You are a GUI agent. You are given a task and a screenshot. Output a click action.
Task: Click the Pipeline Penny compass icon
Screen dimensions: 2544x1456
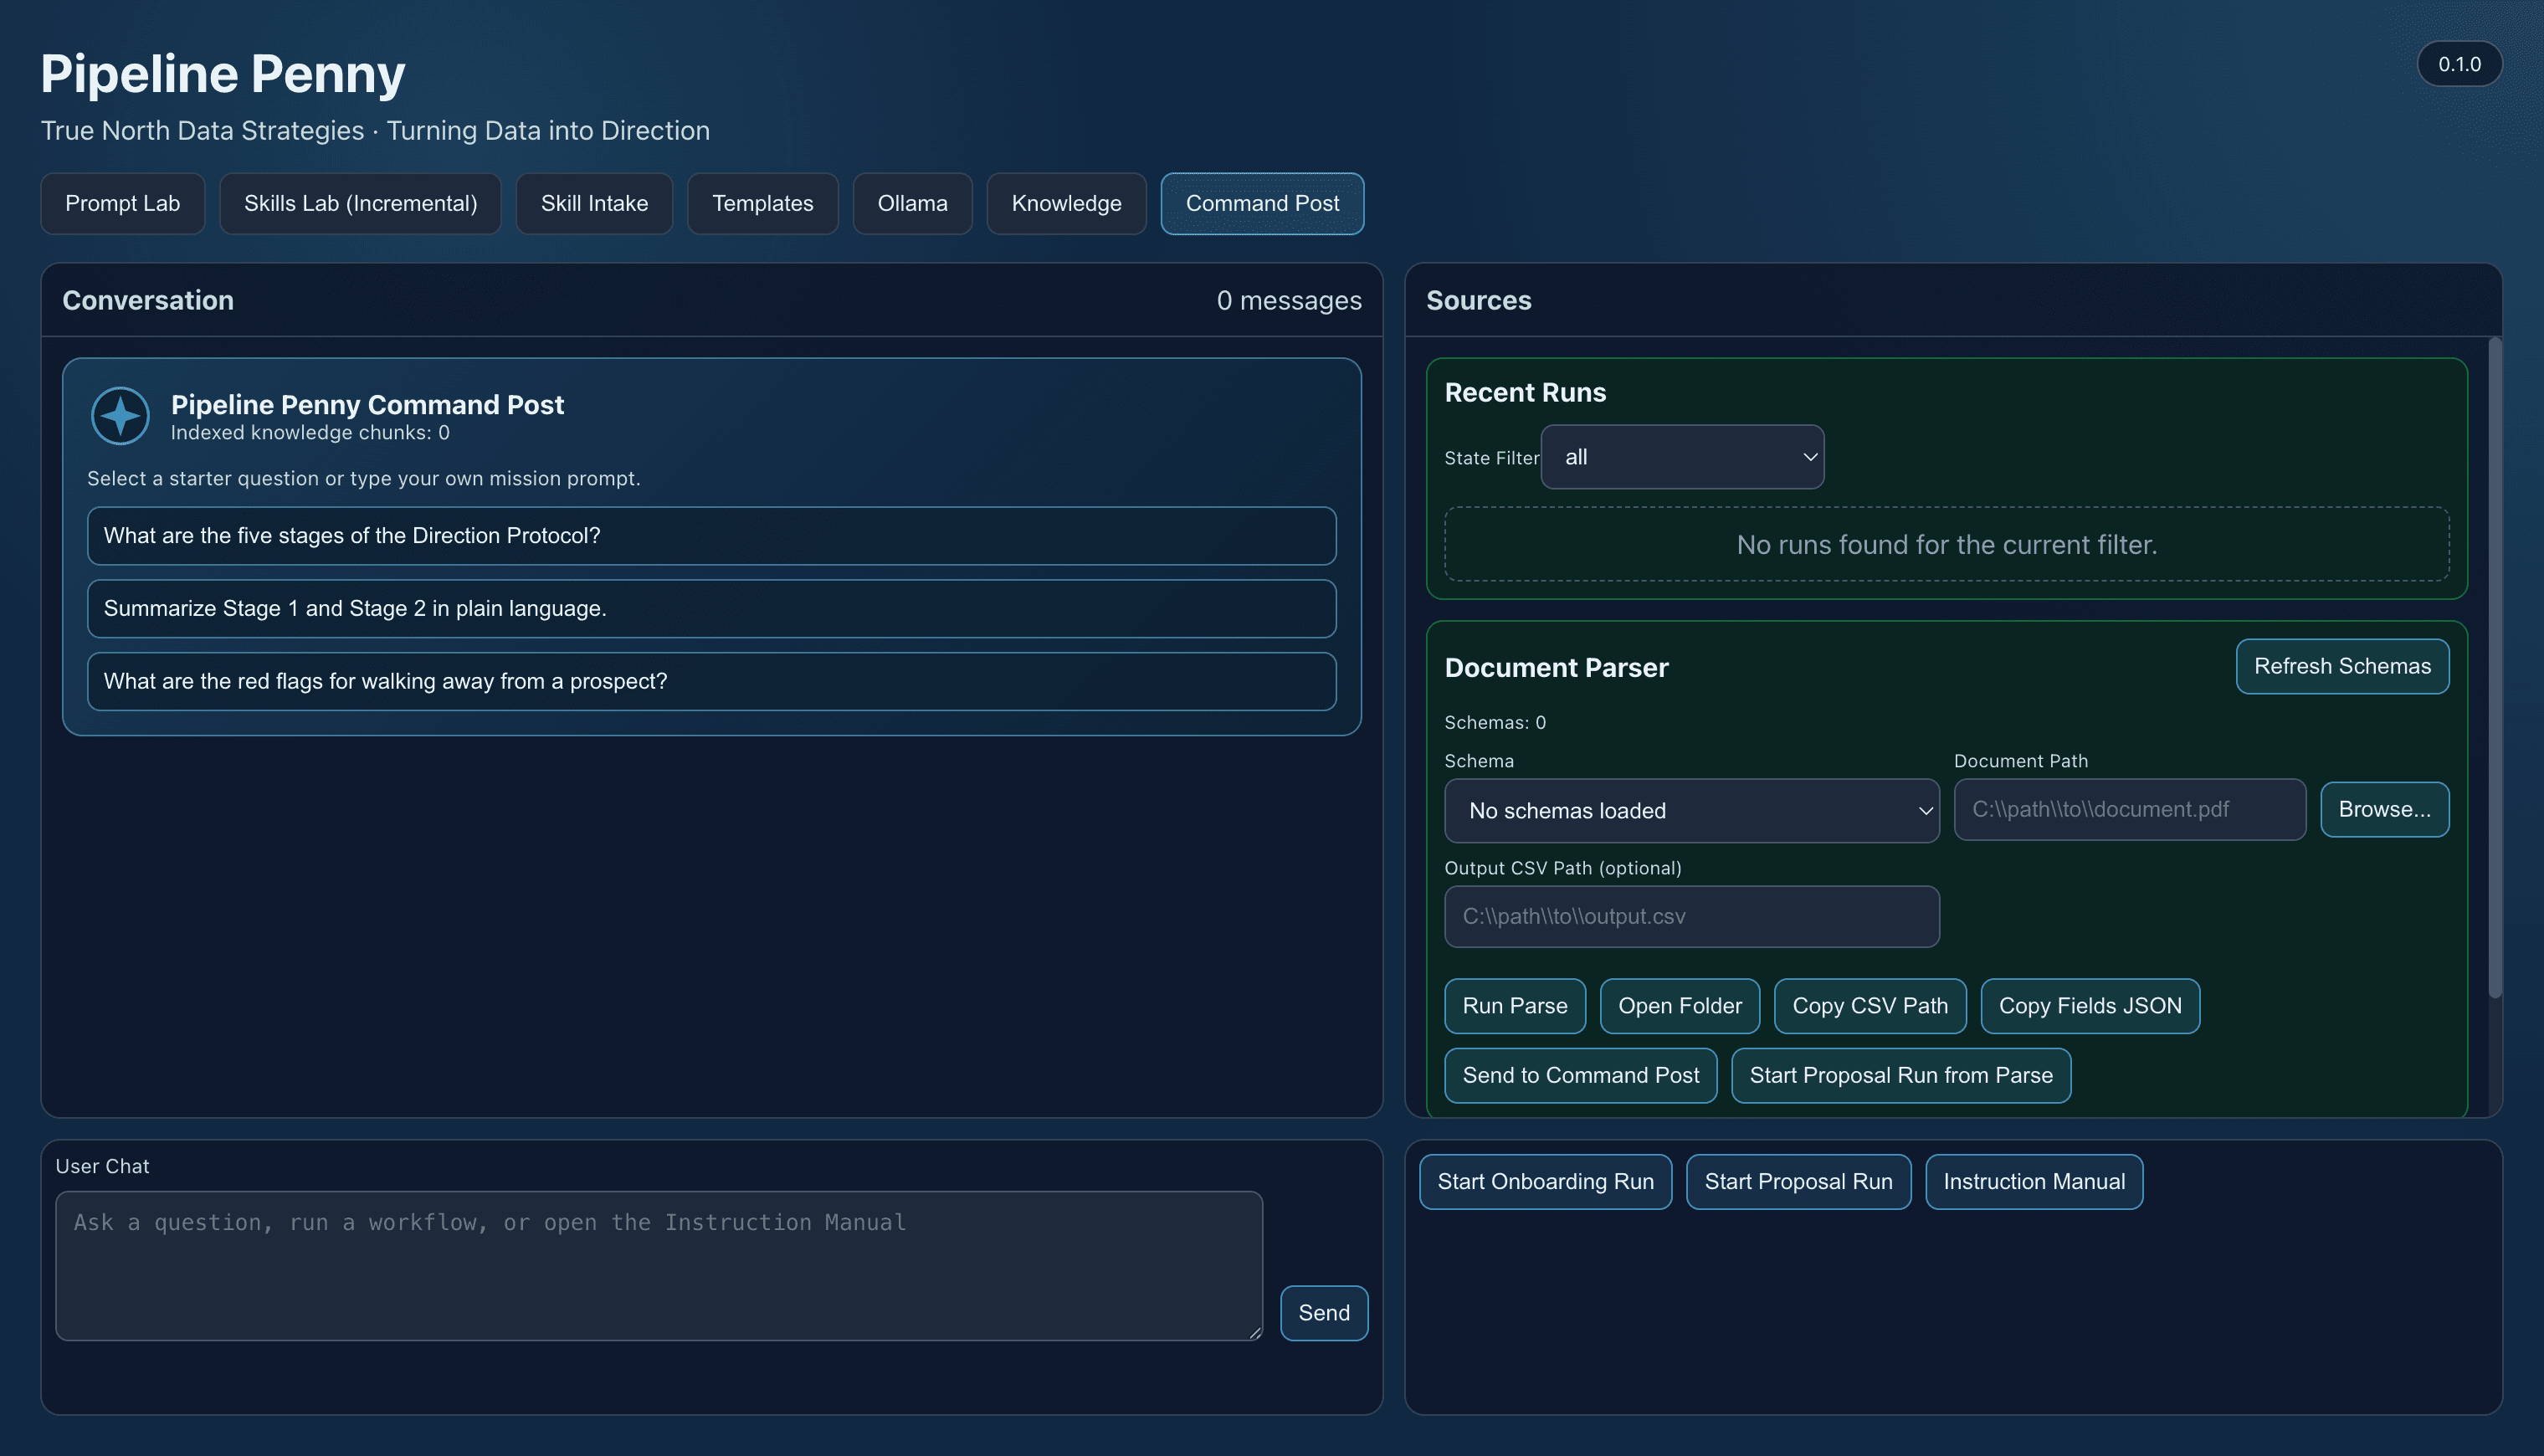(x=120, y=415)
